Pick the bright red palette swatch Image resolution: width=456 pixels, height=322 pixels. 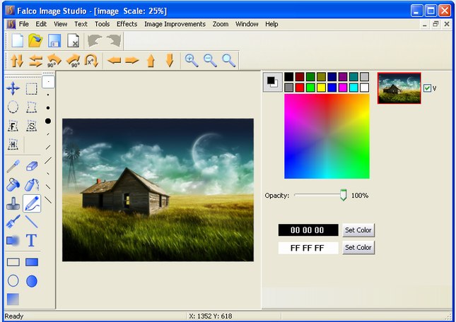click(x=300, y=88)
